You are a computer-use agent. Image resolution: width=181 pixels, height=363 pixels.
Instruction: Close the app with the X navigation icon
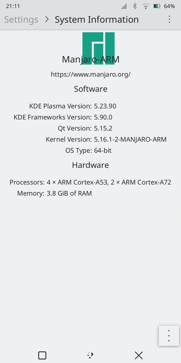pyautogui.click(x=139, y=355)
